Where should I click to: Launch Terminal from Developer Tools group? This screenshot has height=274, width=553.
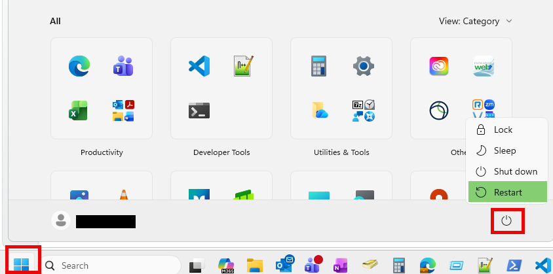coord(199,111)
